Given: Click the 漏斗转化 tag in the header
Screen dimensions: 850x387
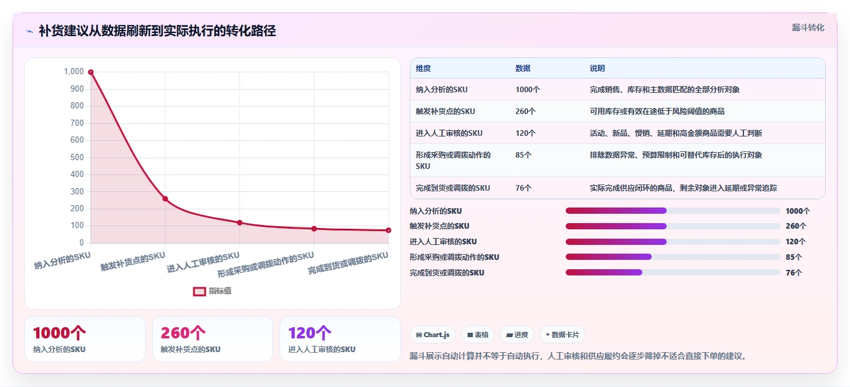Looking at the screenshot, I should 808,27.
